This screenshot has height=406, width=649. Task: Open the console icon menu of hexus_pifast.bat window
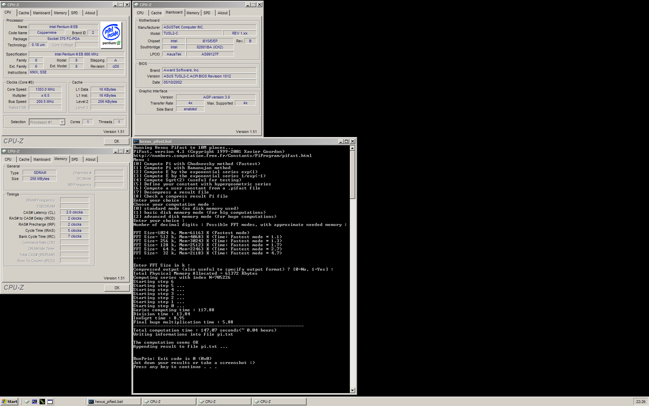(136, 141)
